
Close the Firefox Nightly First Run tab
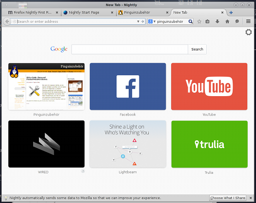(x=57, y=13)
